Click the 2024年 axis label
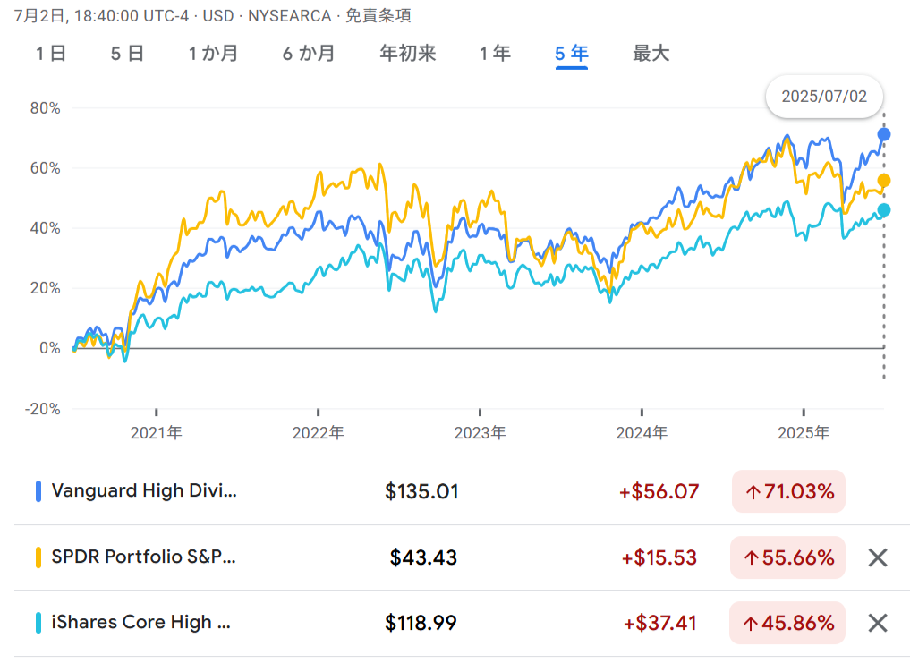 point(642,433)
